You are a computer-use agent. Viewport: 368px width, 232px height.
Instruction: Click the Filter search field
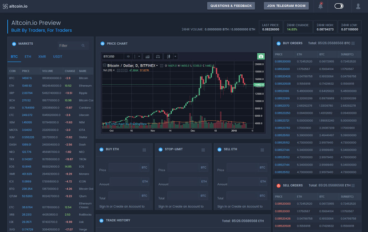click(73, 45)
